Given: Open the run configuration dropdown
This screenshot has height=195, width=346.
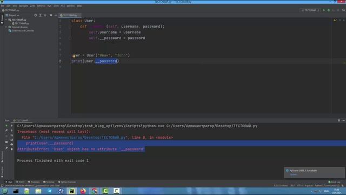Looking at the screenshot, I should click(x=310, y=10).
